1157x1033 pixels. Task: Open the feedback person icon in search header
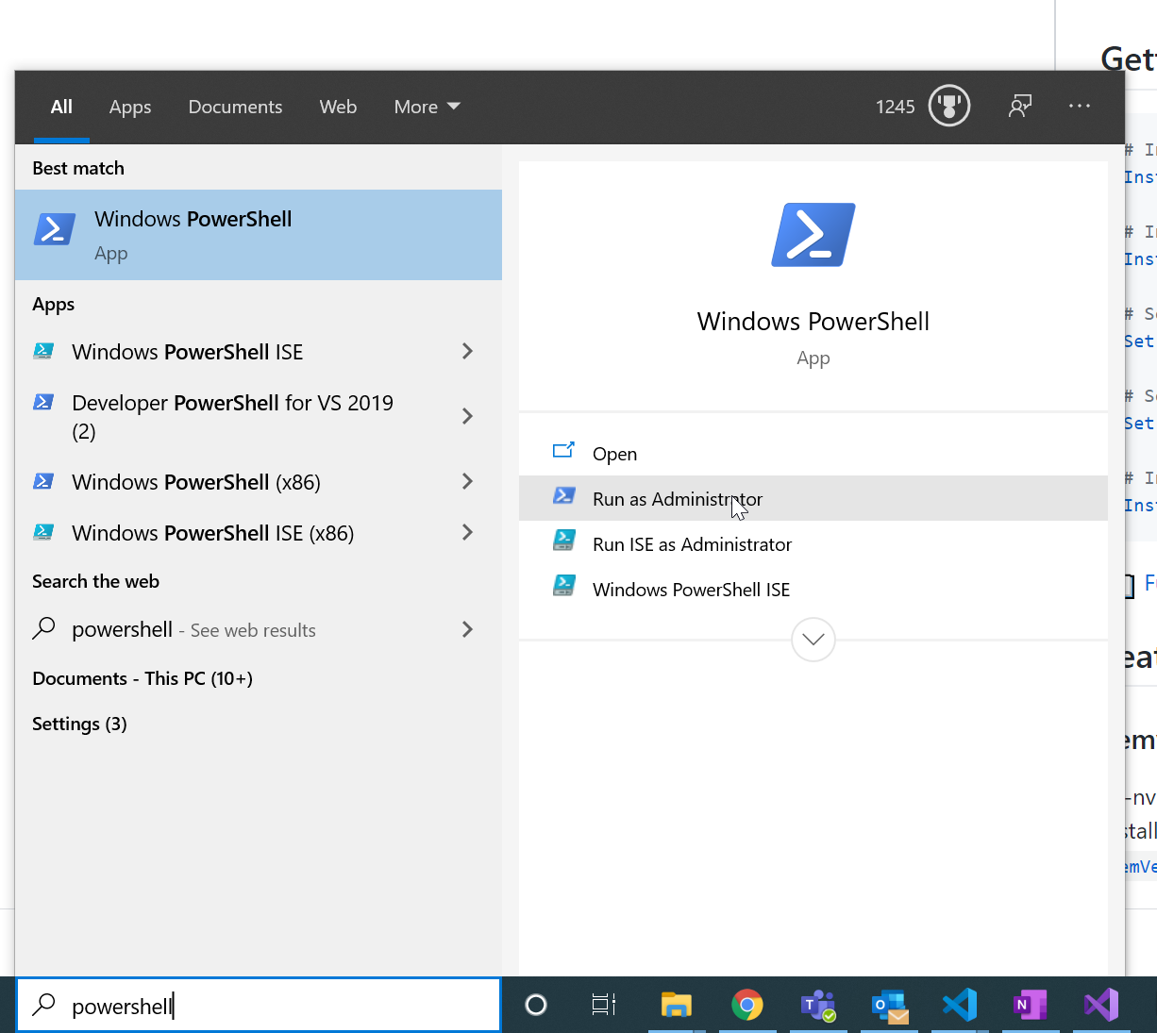pos(1020,106)
